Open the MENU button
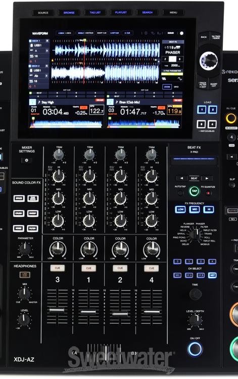Viewport: 238px width, 379px height. [x=173, y=13]
